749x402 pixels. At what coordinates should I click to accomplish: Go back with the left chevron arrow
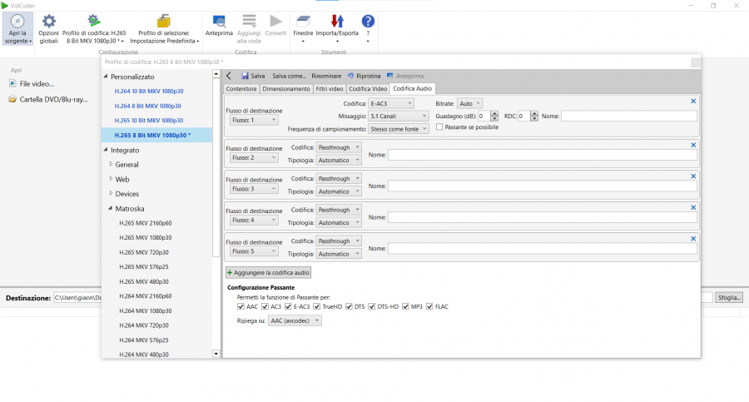(x=229, y=76)
